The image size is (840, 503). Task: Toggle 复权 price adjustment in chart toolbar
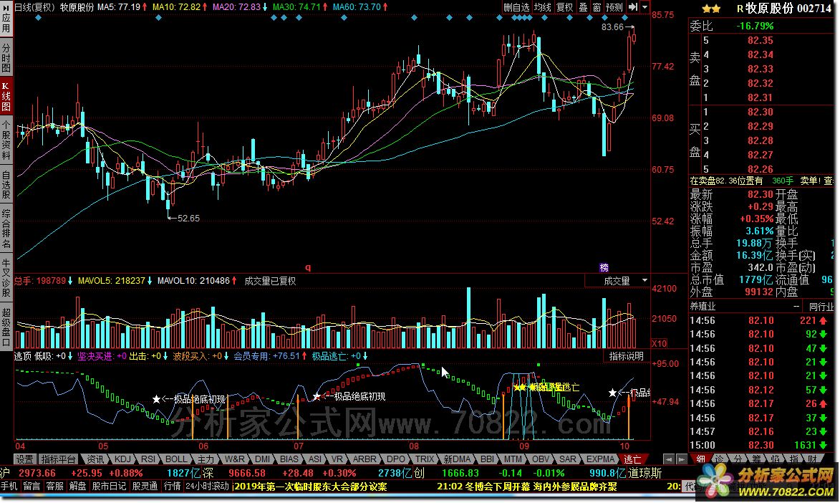coord(565,7)
